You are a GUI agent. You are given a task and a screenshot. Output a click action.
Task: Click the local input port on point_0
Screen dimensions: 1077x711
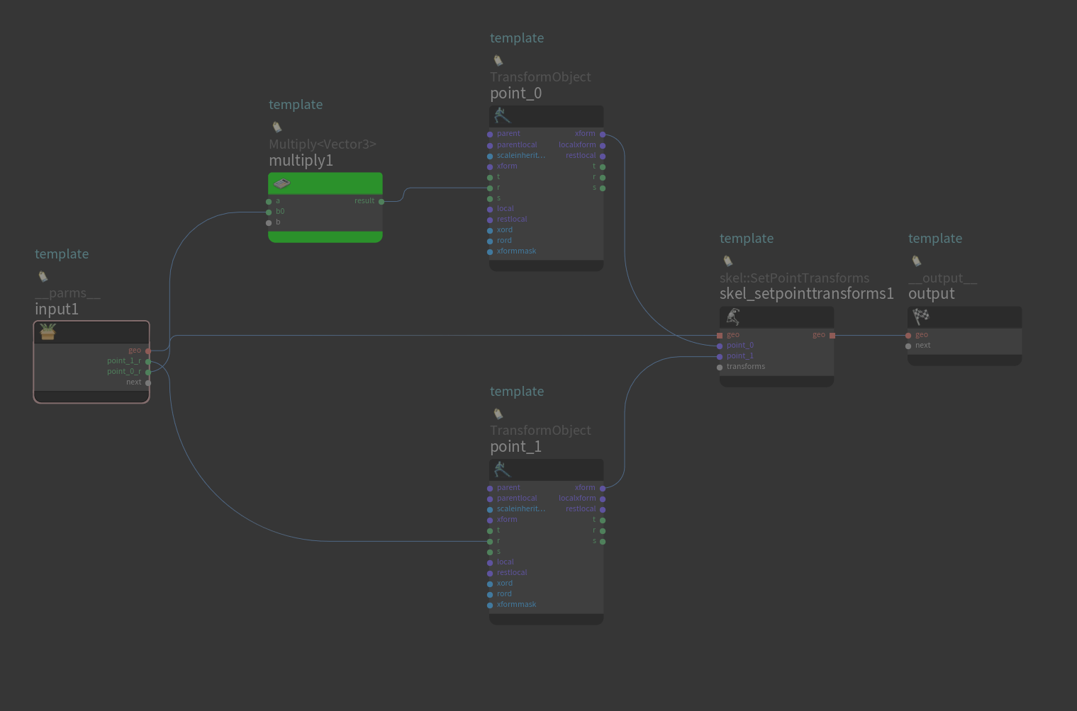(x=490, y=209)
